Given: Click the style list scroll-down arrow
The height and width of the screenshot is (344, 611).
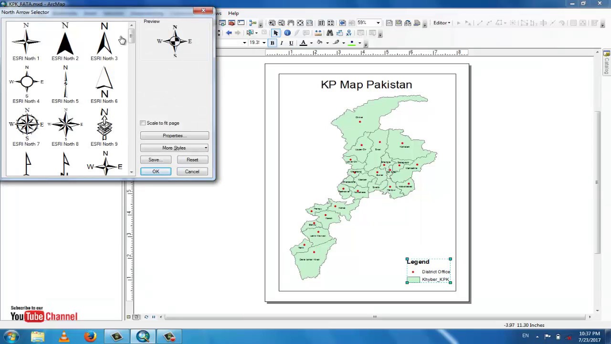Looking at the screenshot, I should [x=132, y=172].
